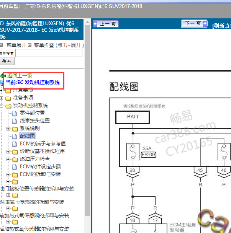Open 燃油压力检查 tree item
Image resolution: width=231 pixels, height=233 pixels.
[x=35, y=159]
